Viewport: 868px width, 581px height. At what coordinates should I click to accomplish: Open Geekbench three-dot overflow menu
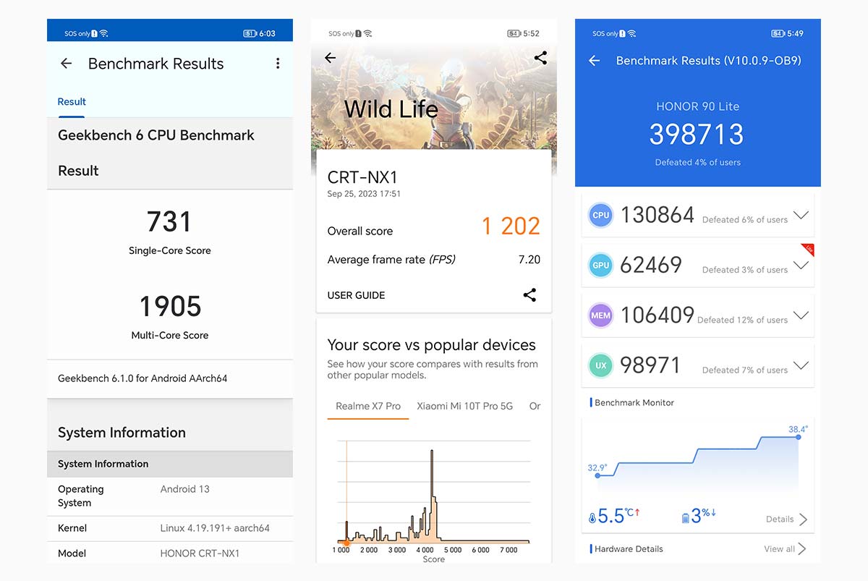tap(278, 64)
